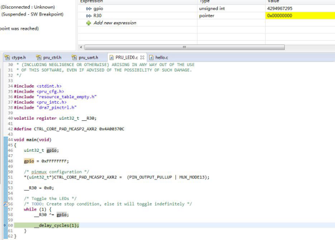
Task: Click the pru_ctrl.h tab file icon
Action: pyautogui.click(x=38, y=57)
